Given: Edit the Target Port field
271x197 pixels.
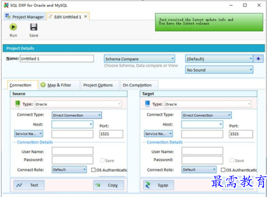Looking at the screenshot, I should tap(241, 134).
